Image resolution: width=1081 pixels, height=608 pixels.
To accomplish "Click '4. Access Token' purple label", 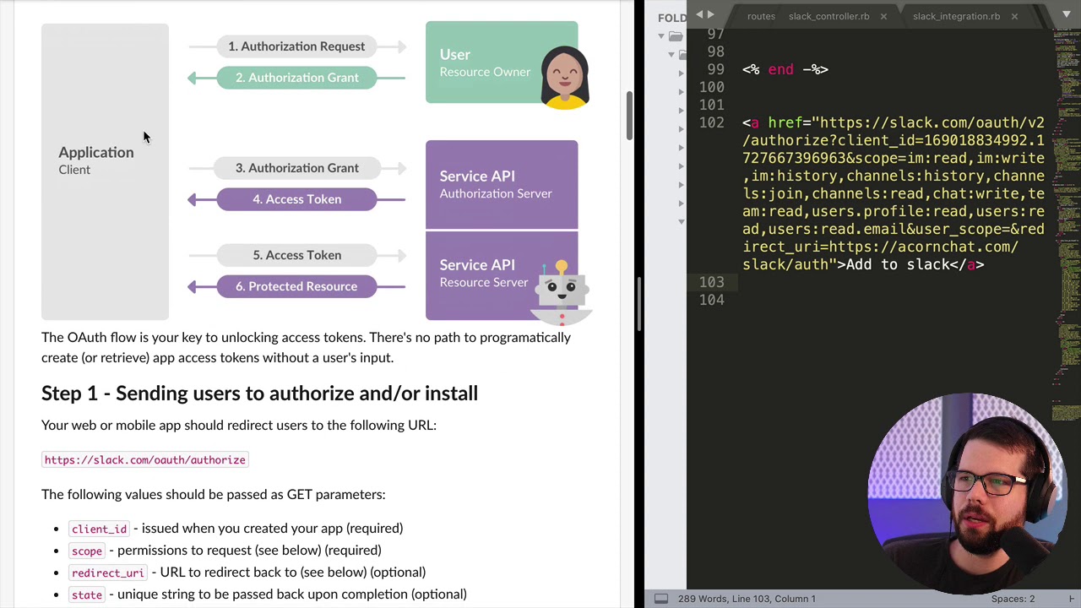I will 296,199.
